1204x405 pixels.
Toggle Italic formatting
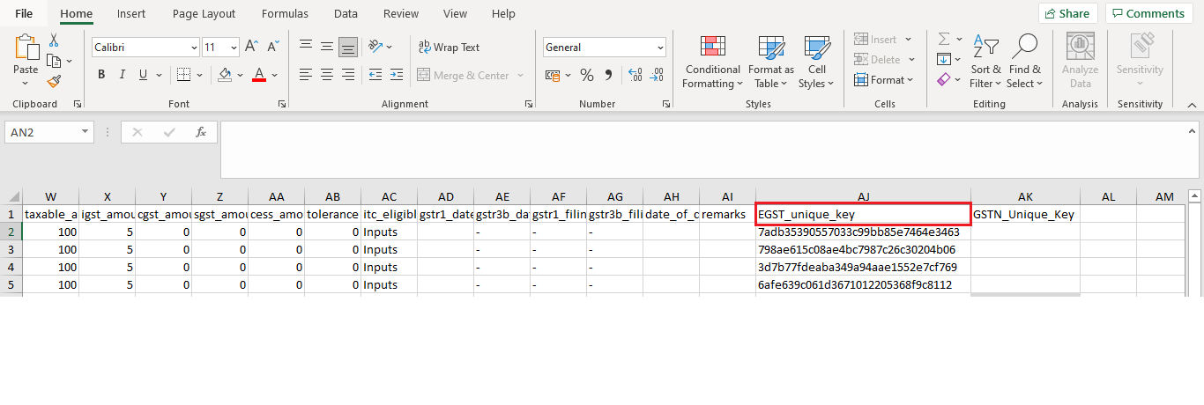[123, 75]
